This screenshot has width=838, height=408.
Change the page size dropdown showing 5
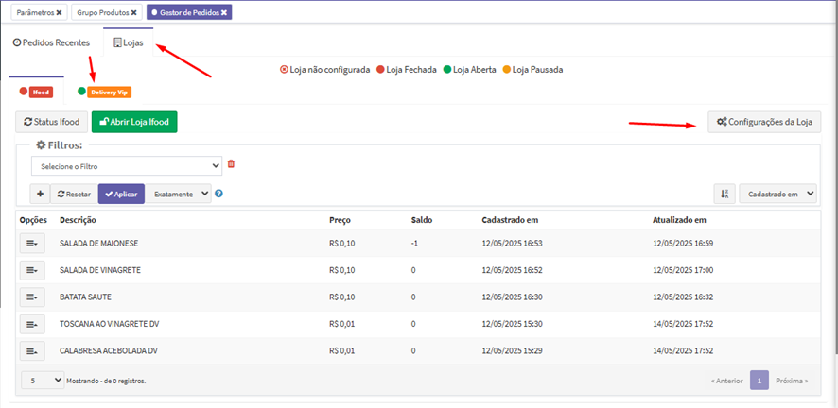tap(42, 380)
